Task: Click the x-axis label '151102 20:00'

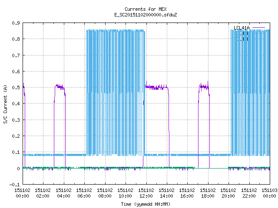Action: pos(228,193)
